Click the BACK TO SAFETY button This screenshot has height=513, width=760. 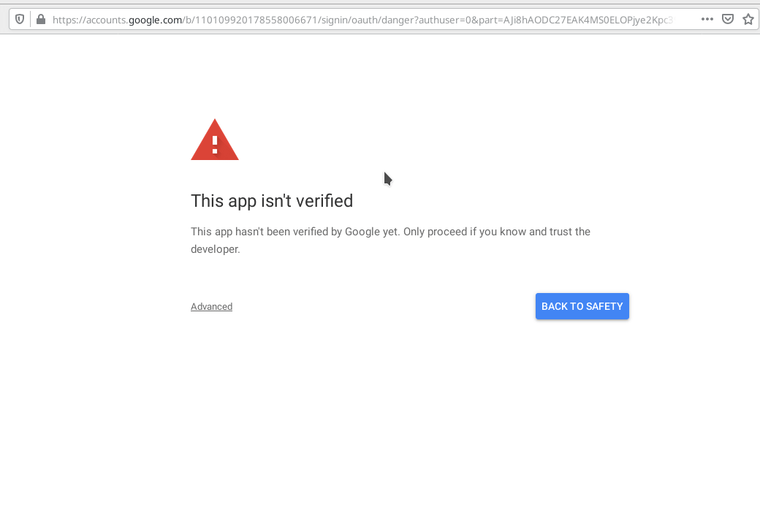[x=582, y=306]
